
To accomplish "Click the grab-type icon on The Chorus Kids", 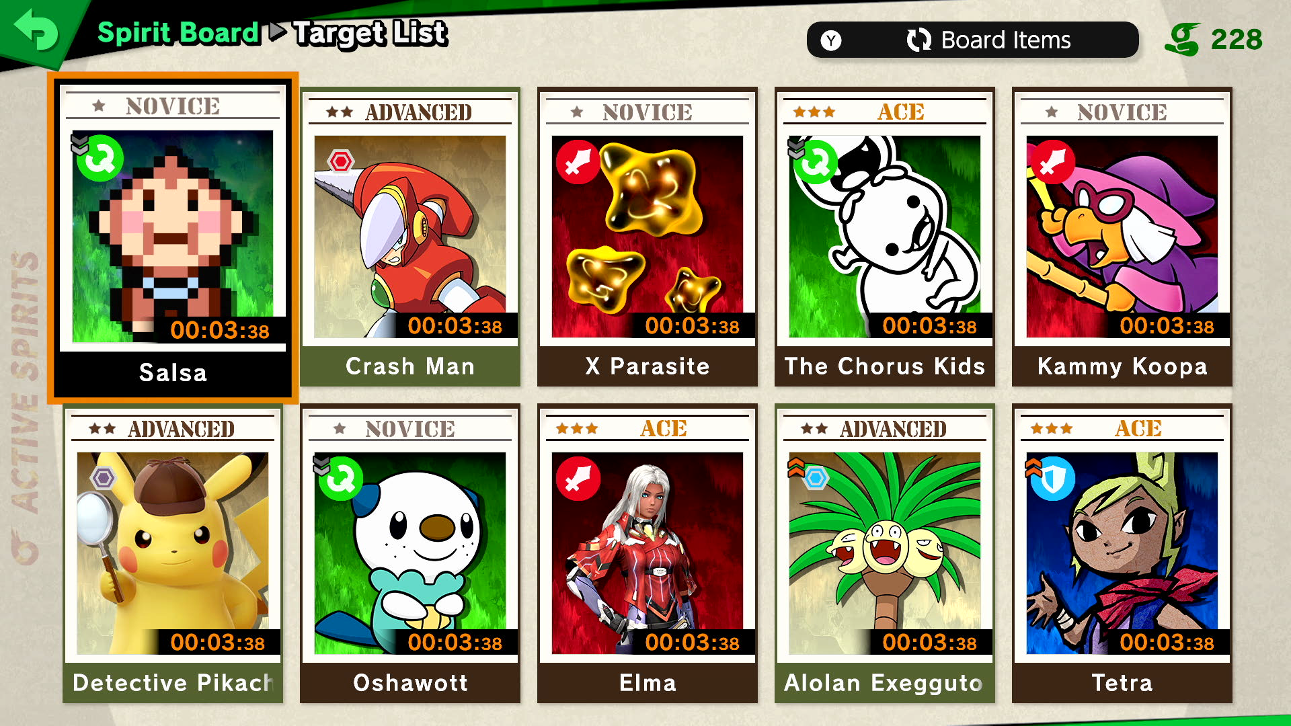I will (815, 161).
